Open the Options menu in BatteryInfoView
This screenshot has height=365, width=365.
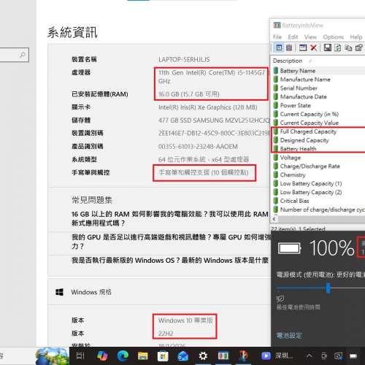333,37
